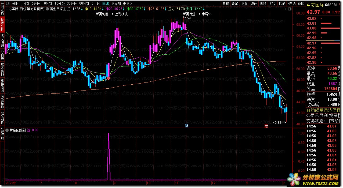Add stock via +自选 button
The width and height of the screenshot is (343, 188).
click(291, 3)
